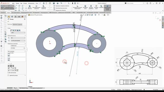
Task: Click Mirror Entities (Зеркально отразить объекты)
Action: click(x=61, y=6)
